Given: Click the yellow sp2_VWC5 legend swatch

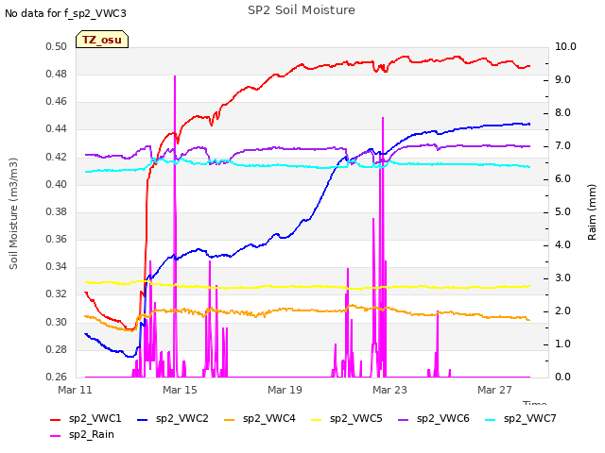Looking at the screenshot, I should (x=317, y=419).
